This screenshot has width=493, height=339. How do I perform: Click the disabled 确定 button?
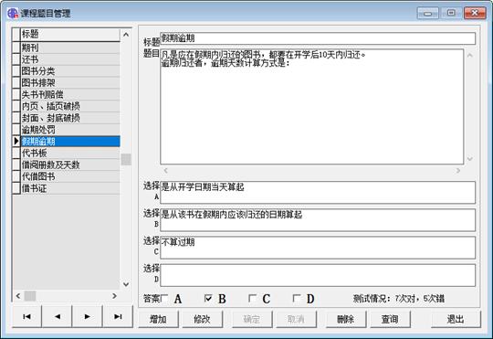click(252, 319)
